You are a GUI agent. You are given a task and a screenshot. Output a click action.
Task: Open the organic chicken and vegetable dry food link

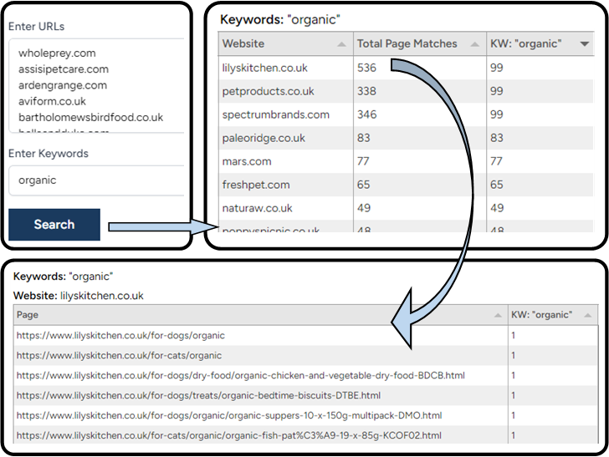tap(240, 376)
